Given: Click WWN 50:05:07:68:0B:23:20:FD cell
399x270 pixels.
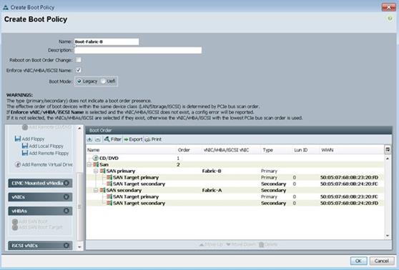Looking at the screenshot, I should point(349,177).
